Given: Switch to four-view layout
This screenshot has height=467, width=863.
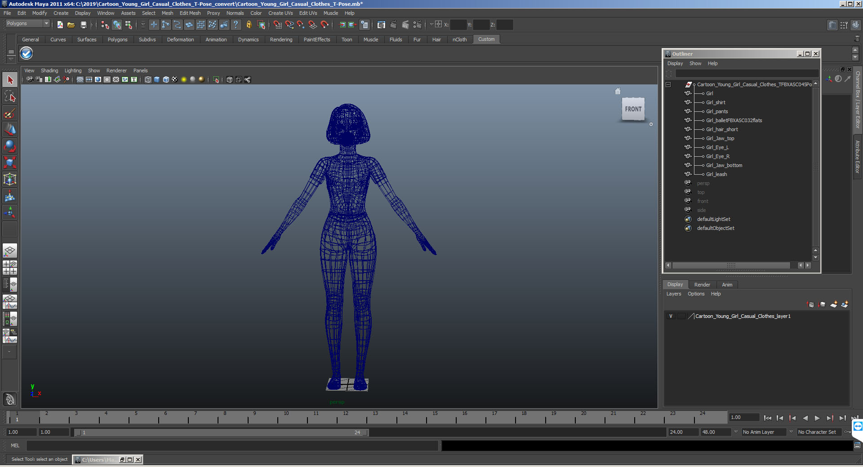Looking at the screenshot, I should (10, 268).
